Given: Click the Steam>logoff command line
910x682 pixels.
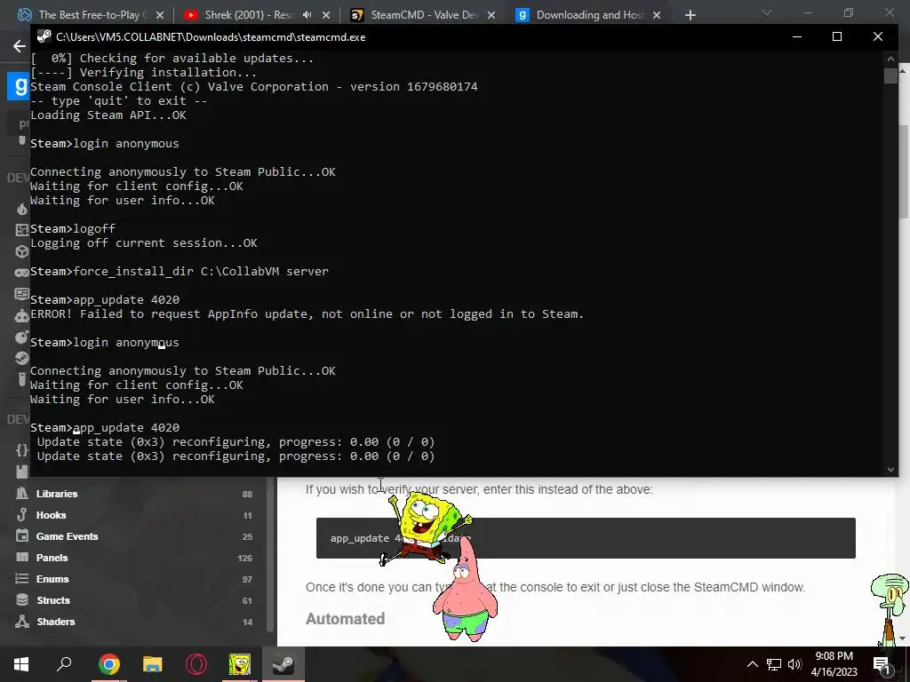Looking at the screenshot, I should (x=73, y=228).
